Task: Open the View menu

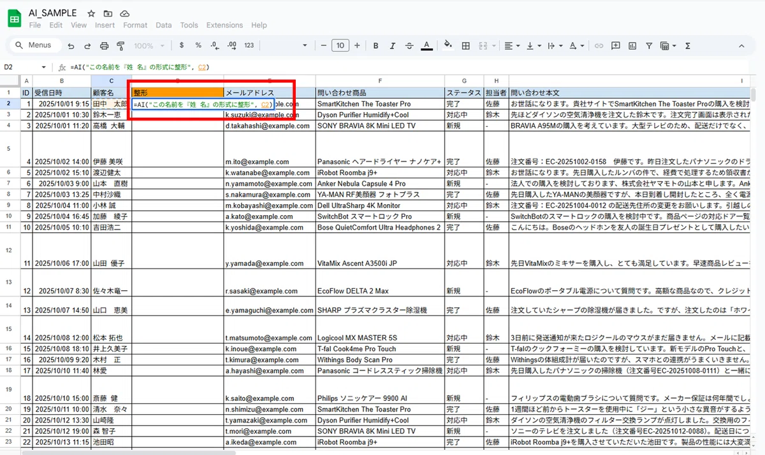Action: coord(78,25)
